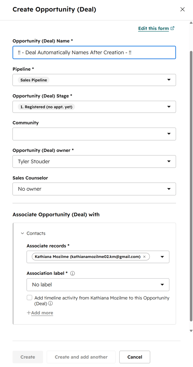Click scrollbar up arrow
Image resolution: width=193 pixels, height=367 pixels.
coord(191,22)
